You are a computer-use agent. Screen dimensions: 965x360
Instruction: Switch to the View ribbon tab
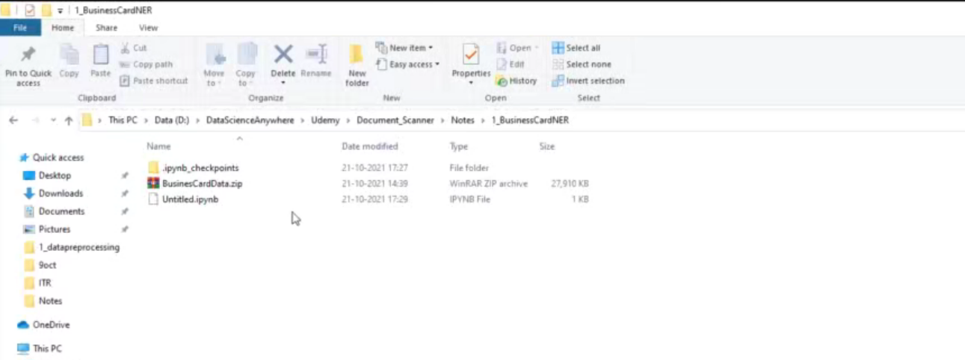148,28
